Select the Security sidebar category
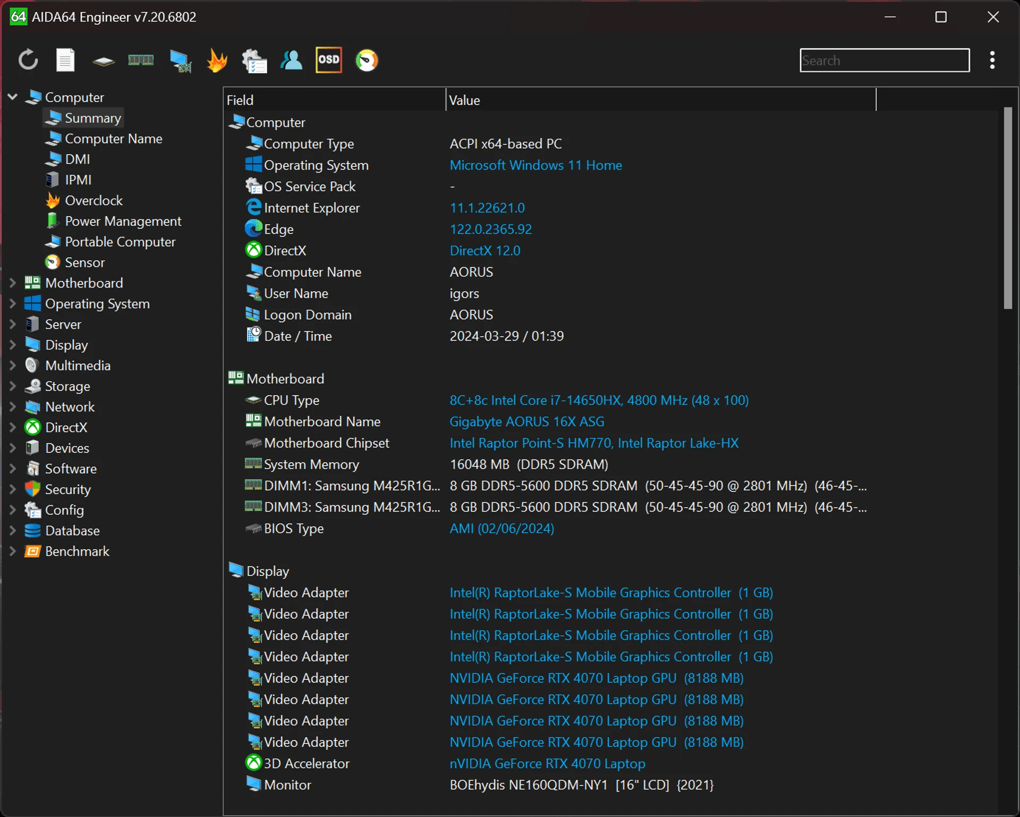Image resolution: width=1020 pixels, height=817 pixels. point(58,489)
